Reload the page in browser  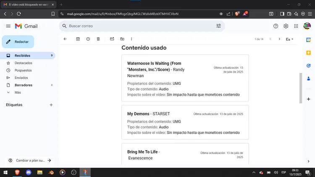[x=19, y=14]
